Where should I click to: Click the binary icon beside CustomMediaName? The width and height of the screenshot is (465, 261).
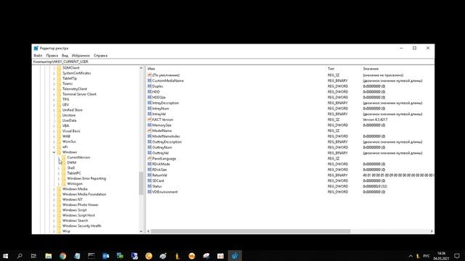click(x=150, y=80)
